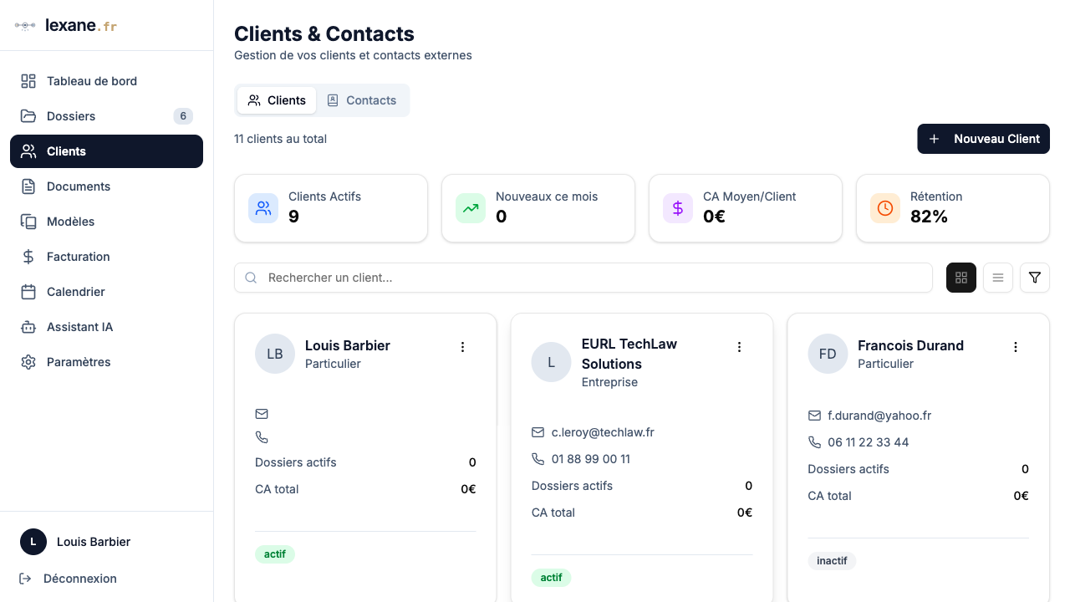Select the Clients tab
Image resolution: width=1070 pixels, height=602 pixels.
coord(276,99)
